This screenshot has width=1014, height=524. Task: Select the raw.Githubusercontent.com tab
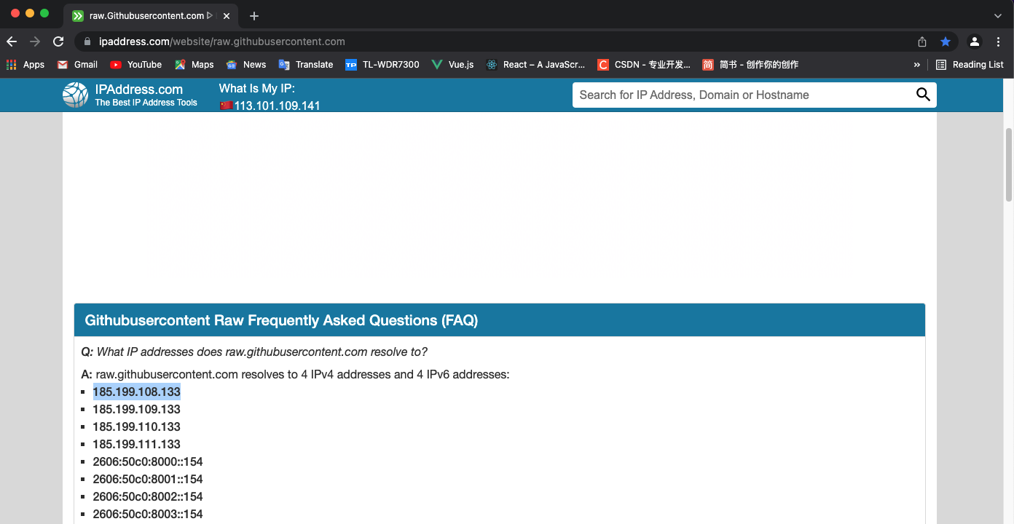[x=152, y=15]
